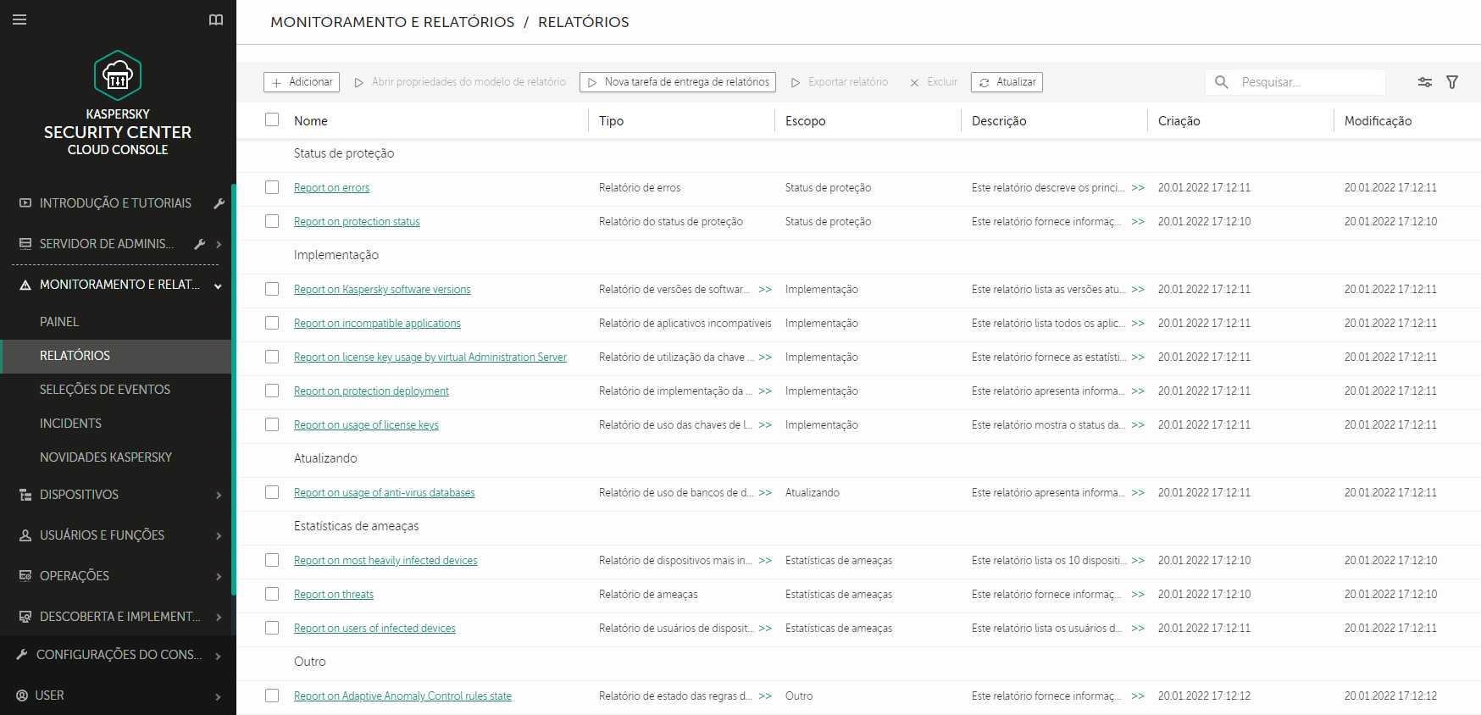The image size is (1481, 715).
Task: Click the search magnifier icon
Action: [x=1222, y=82]
